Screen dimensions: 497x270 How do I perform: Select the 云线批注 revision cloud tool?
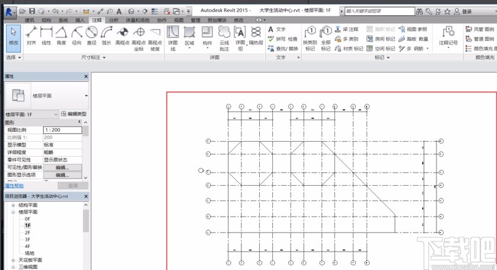point(224,39)
